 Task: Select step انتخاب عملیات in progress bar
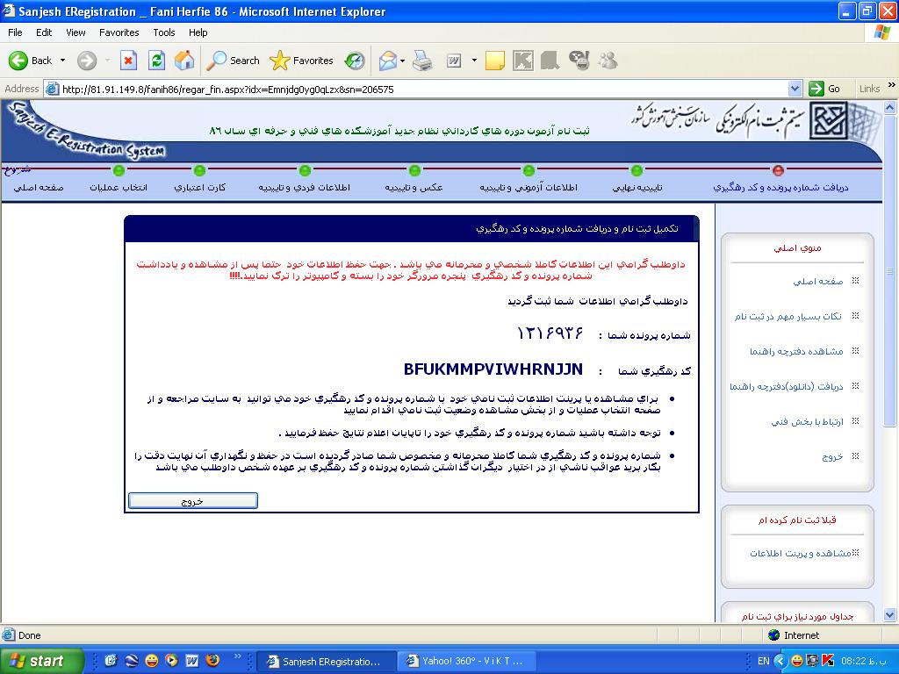(x=119, y=188)
